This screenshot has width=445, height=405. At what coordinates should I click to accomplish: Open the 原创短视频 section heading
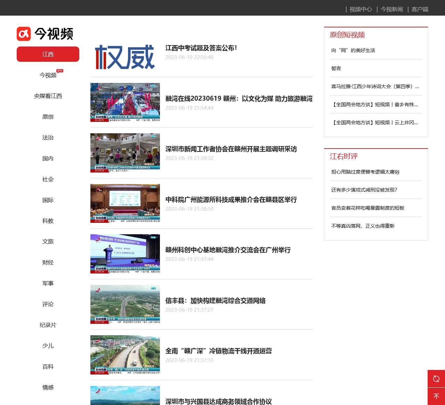pyautogui.click(x=347, y=35)
